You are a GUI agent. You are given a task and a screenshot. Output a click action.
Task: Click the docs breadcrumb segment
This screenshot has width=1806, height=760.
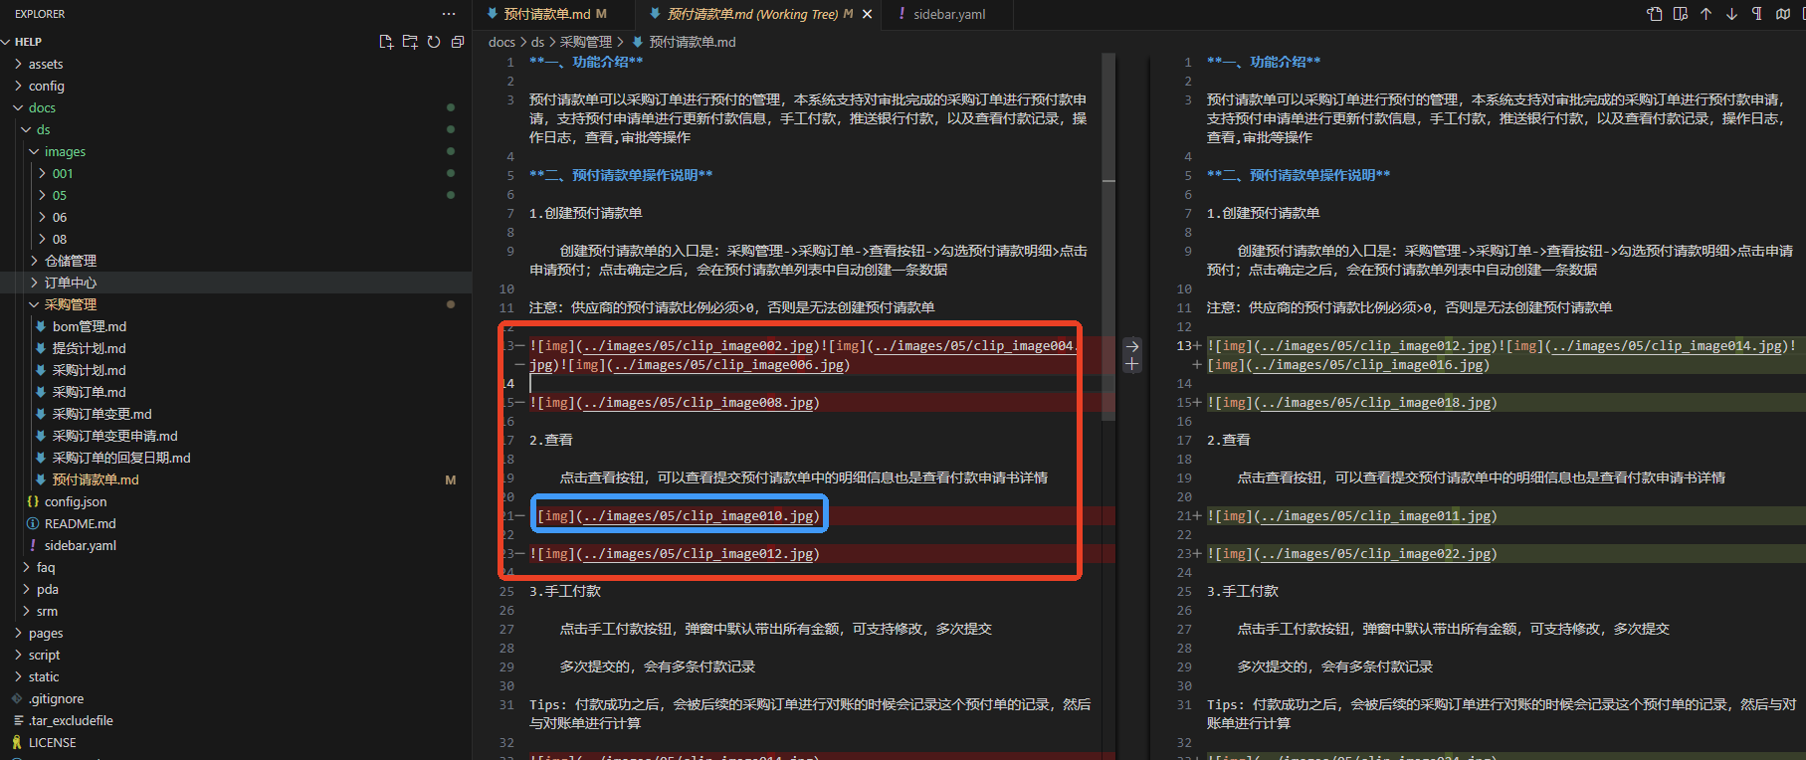point(502,42)
